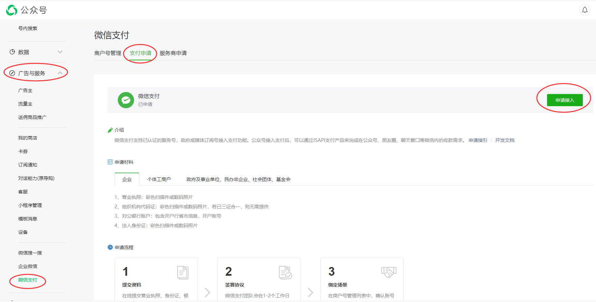Viewport: 596px width, 302px height.
Task: Open 企业微信 in the sidebar
Action: (28, 266)
